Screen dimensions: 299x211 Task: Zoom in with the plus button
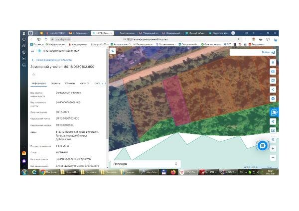[x=273, y=148]
